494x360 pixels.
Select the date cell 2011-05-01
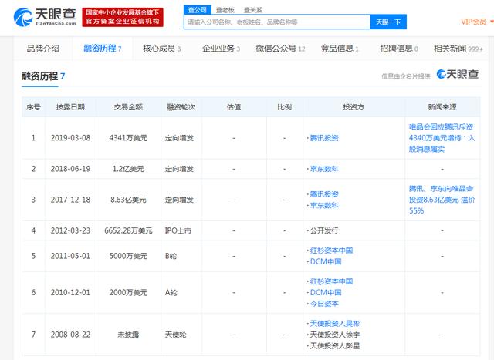click(70, 256)
